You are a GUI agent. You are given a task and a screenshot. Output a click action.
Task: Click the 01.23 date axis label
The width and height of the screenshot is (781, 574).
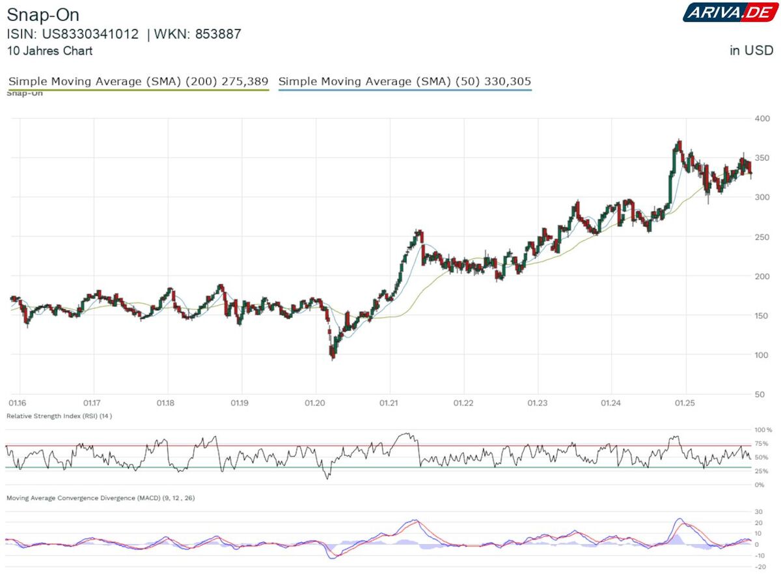[x=537, y=404]
